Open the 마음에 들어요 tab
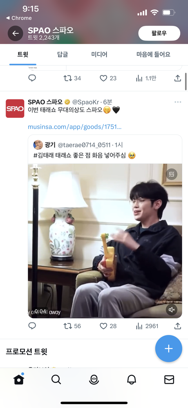Image resolution: width=188 pixels, height=408 pixels. pos(154,54)
